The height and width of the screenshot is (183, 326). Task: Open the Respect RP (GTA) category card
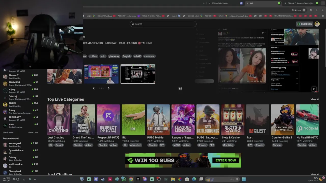click(x=108, y=120)
